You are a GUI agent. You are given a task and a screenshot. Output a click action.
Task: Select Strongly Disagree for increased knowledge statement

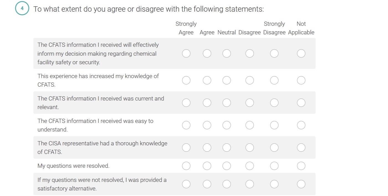pyautogui.click(x=274, y=80)
